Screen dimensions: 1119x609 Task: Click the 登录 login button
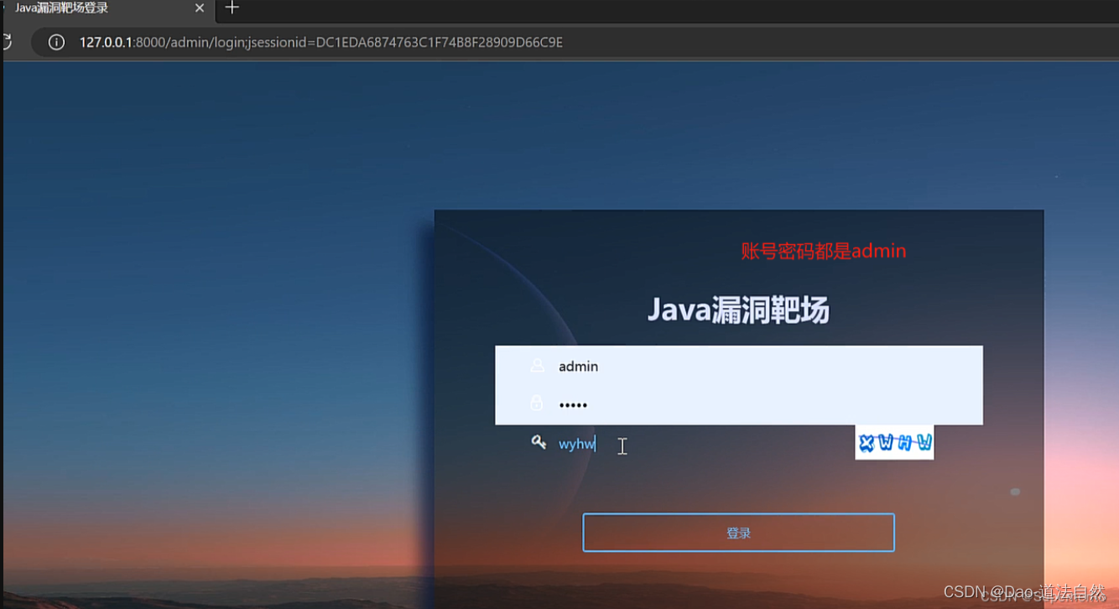point(738,532)
